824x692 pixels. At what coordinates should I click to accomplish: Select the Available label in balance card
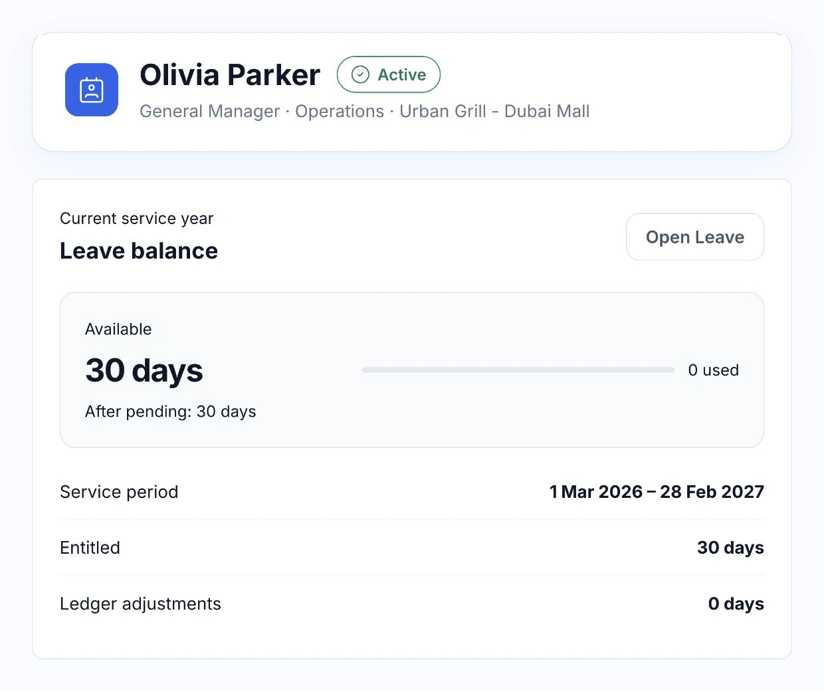118,329
